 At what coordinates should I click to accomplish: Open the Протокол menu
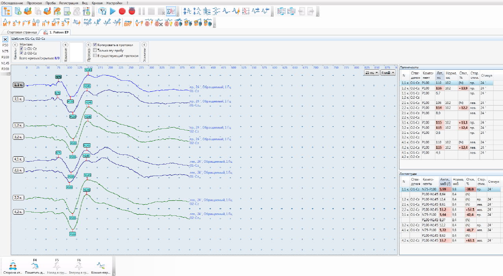click(34, 2)
